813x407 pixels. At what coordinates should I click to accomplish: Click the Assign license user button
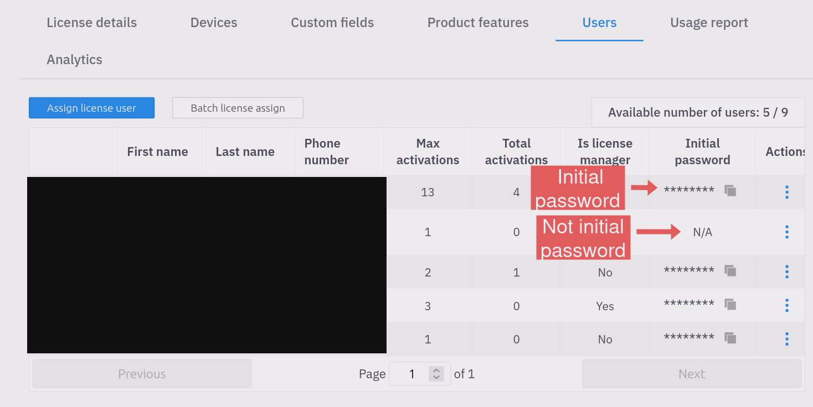click(91, 108)
